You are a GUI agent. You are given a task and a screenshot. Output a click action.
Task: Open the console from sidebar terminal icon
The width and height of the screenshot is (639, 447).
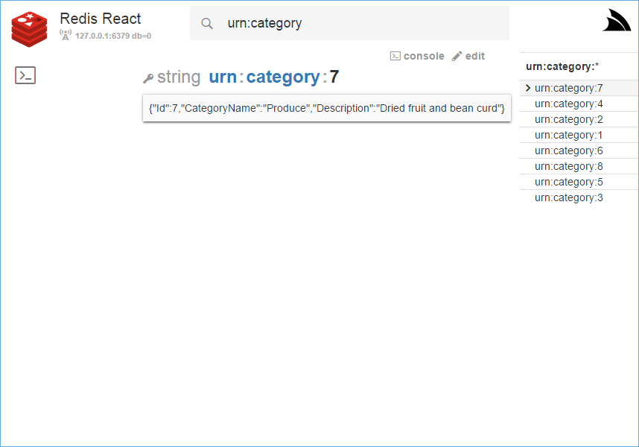point(25,74)
